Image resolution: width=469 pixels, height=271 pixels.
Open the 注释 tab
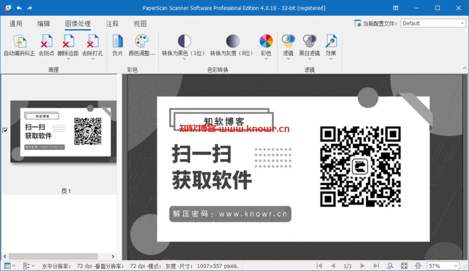(x=112, y=24)
